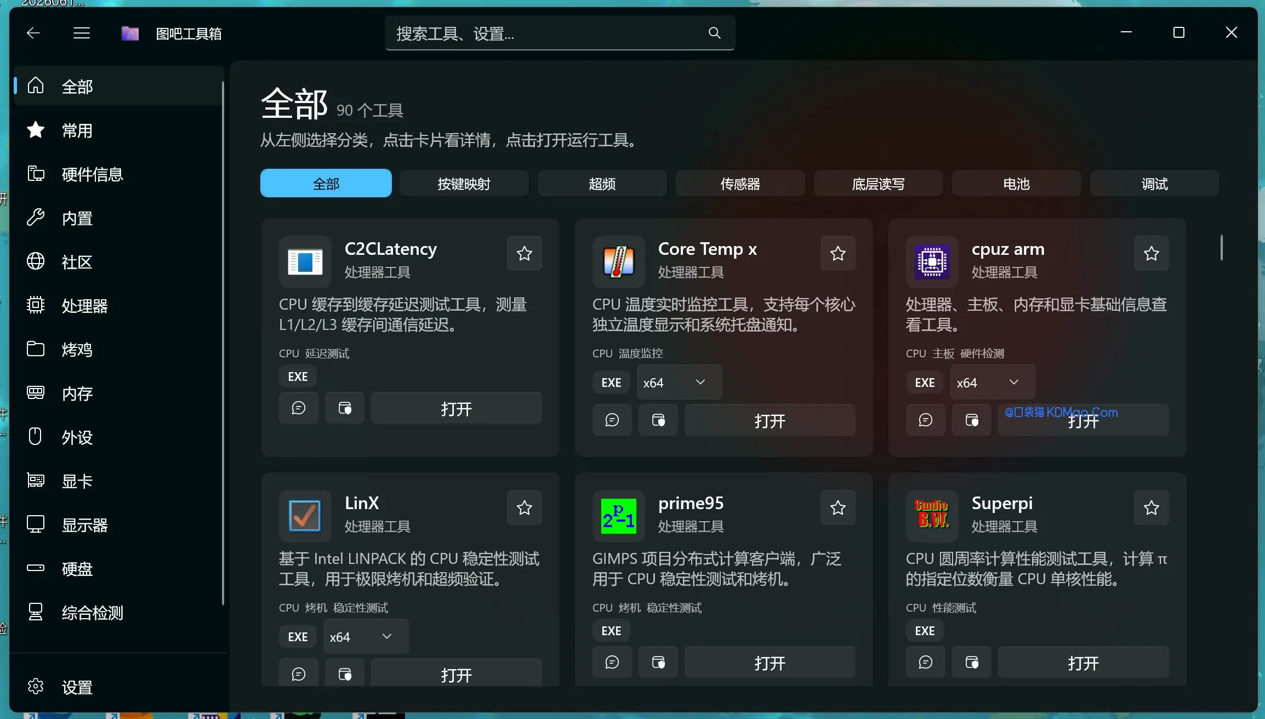Screen dimensions: 1265x719
Task: Click Superpi folder location icon
Action: pyautogui.click(x=972, y=662)
